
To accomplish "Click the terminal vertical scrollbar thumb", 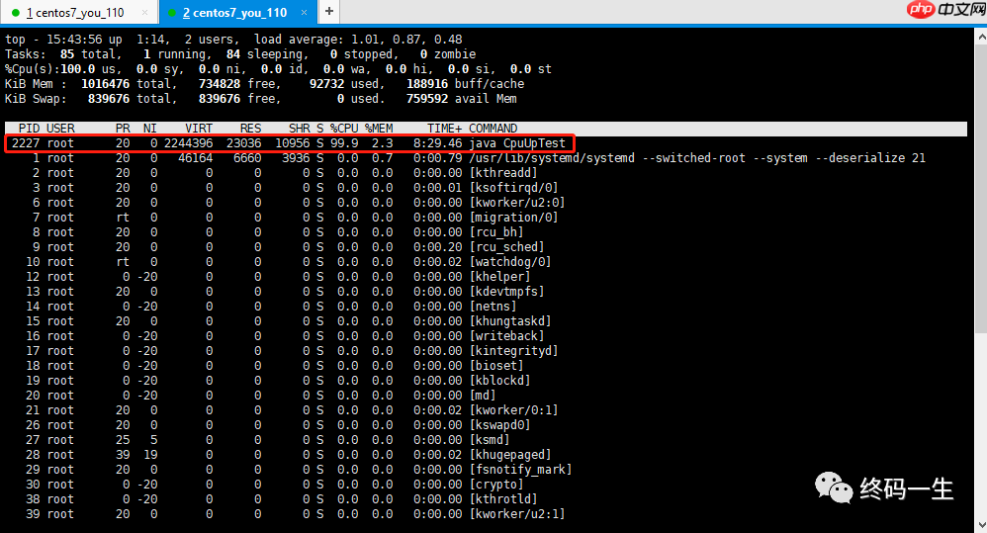I will click(981, 188).
